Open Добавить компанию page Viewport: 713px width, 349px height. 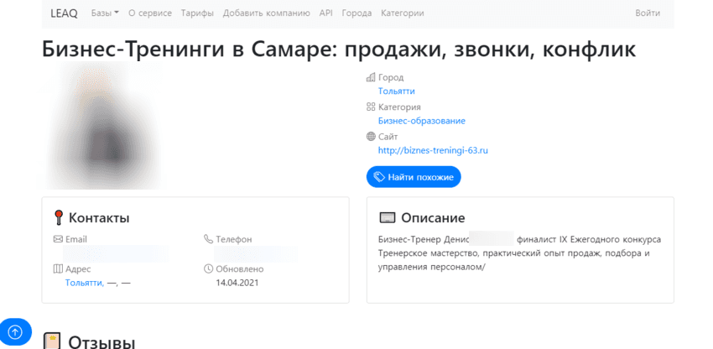267,13
